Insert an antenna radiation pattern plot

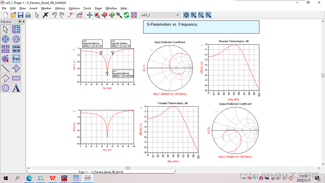pos(5,59)
